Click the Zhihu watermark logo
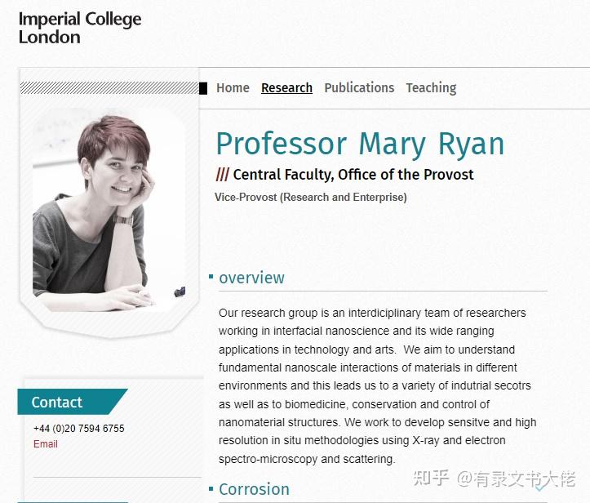Screen dimensions: 590x503 pyautogui.click(x=431, y=479)
